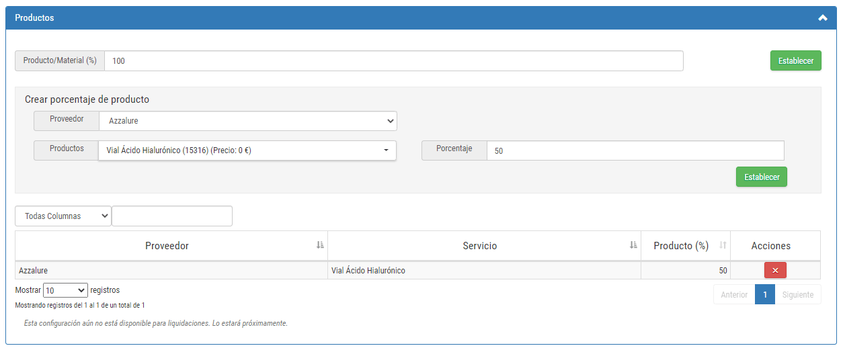Delete the Azzalure row with red X
The image size is (843, 350).
point(775,270)
